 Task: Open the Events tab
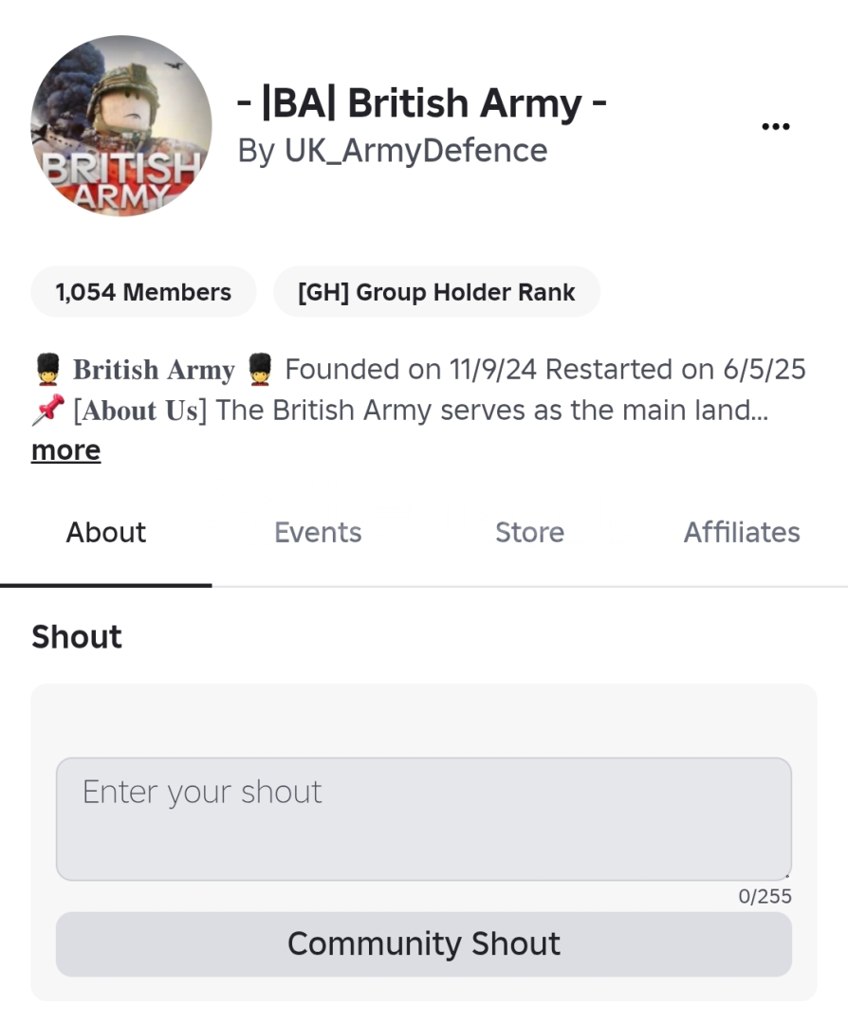[x=318, y=533]
